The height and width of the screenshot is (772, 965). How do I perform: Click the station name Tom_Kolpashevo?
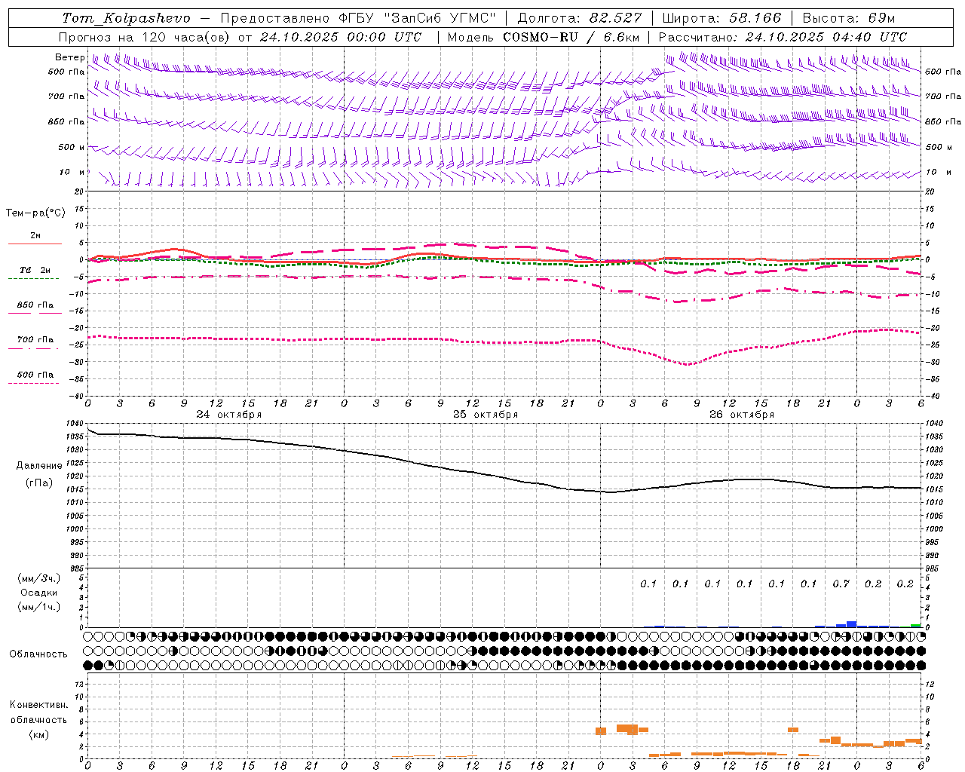click(126, 18)
